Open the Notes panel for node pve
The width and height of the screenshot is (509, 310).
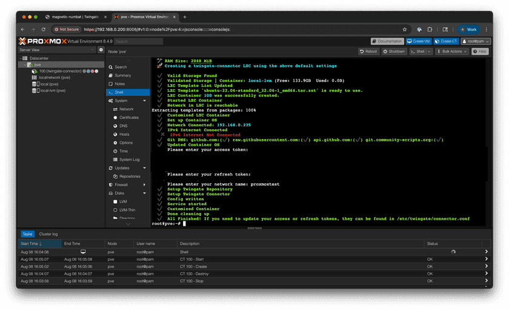pos(120,84)
